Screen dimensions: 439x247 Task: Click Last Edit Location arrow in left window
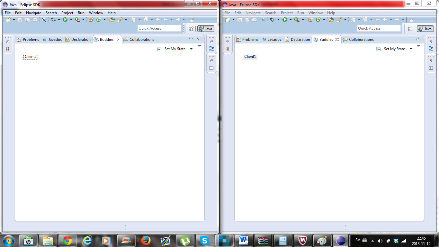click(158, 20)
